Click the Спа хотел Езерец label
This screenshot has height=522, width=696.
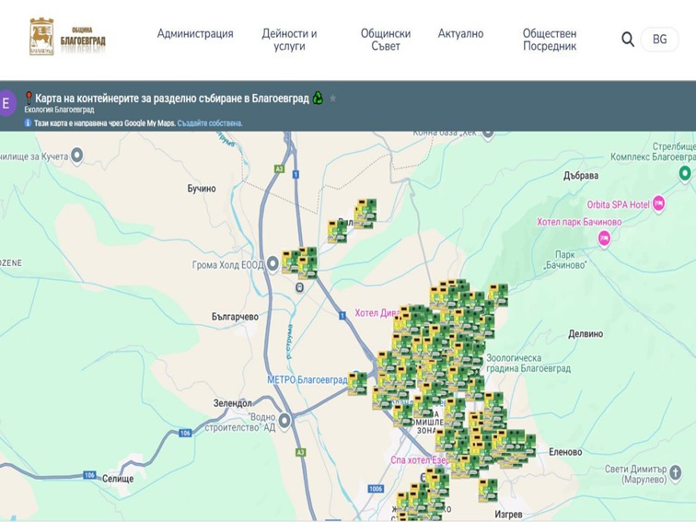[x=419, y=460]
